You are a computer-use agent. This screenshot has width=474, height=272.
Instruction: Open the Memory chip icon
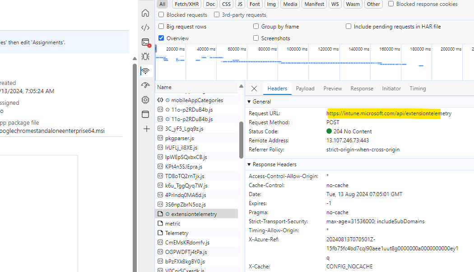click(x=145, y=100)
